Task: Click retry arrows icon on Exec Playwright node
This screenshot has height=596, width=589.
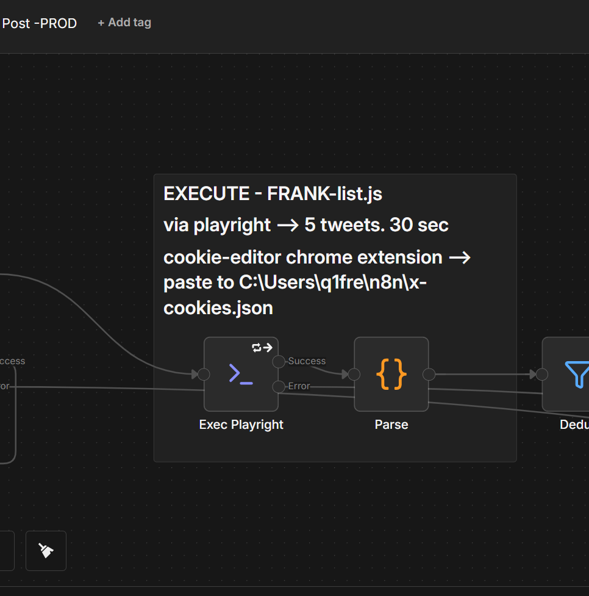Action: coord(262,348)
